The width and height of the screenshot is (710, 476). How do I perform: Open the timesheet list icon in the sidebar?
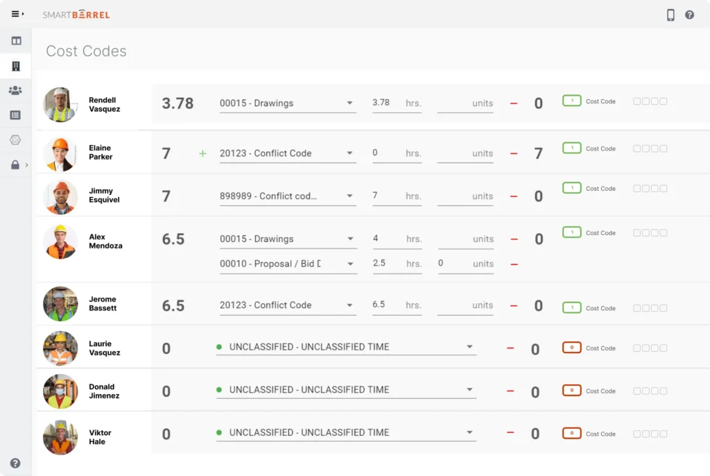click(x=15, y=114)
